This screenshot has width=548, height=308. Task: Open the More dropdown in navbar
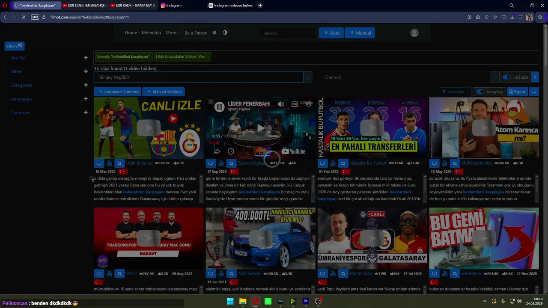172,33
